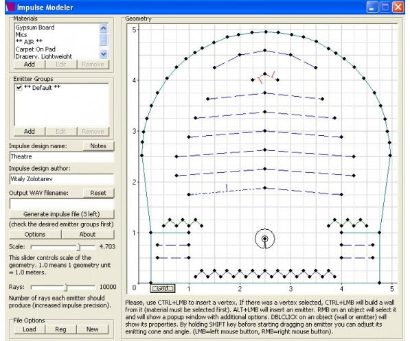Image resolution: width=410 pixels, height=341 pixels.
Task: Click the Output WAV filename field
Action: [x=62, y=204]
